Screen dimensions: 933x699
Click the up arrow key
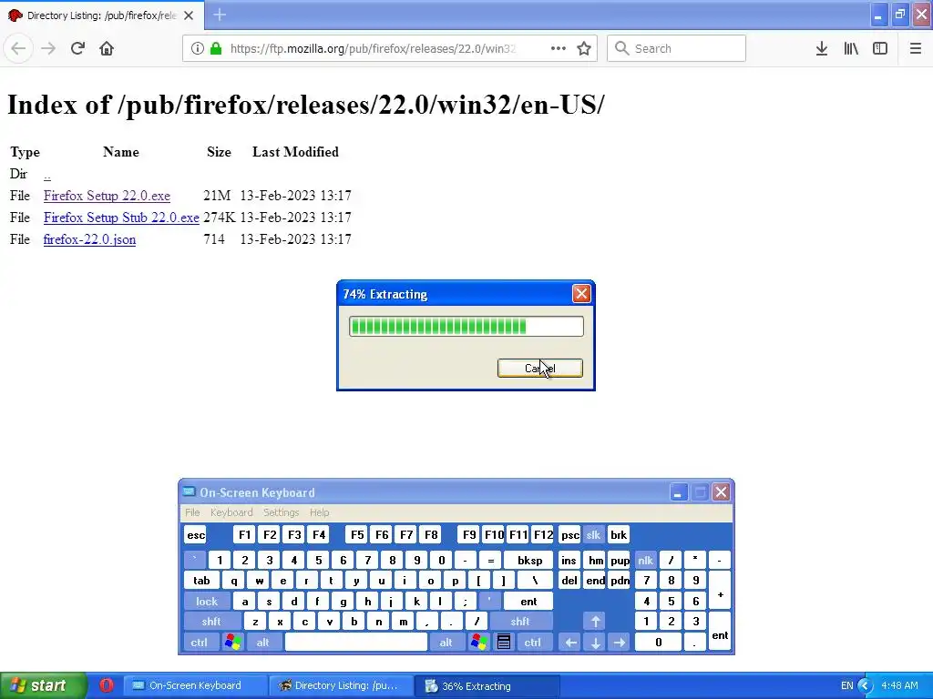click(595, 622)
